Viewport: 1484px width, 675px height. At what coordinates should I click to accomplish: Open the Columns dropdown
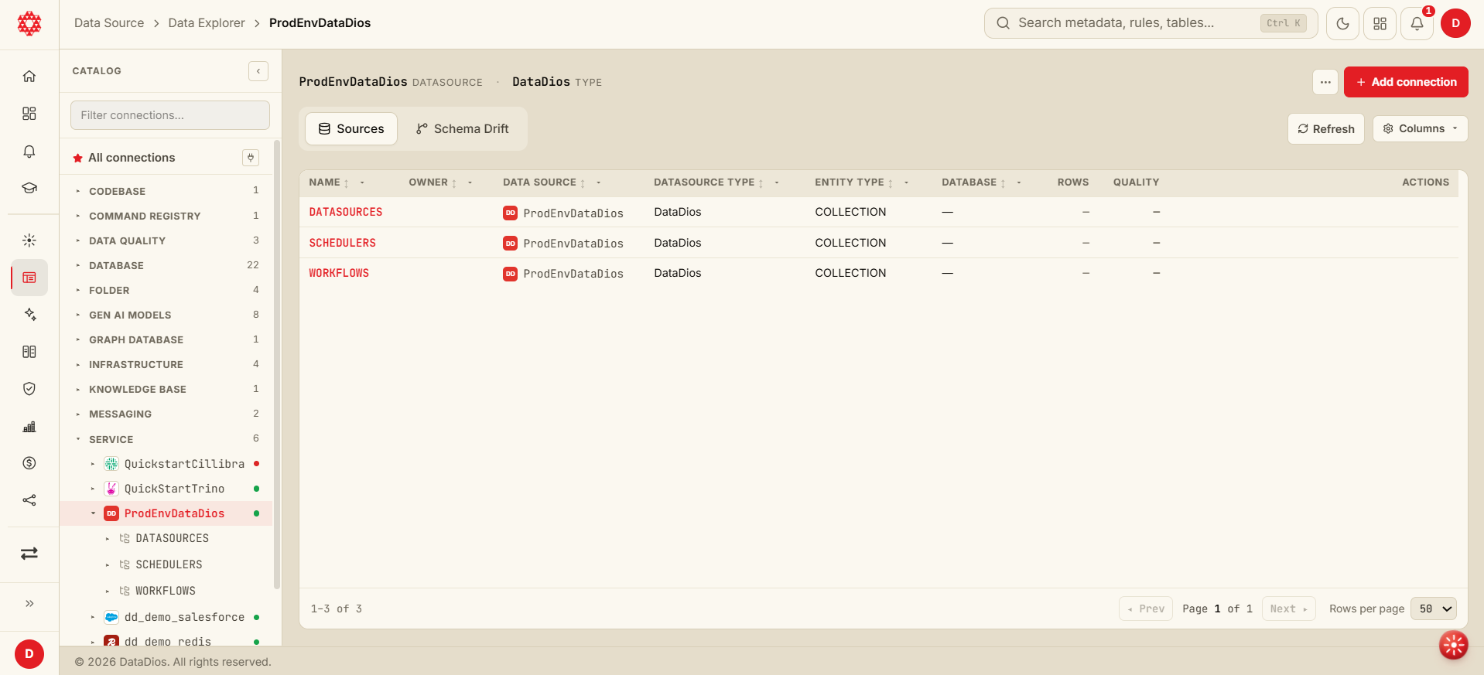click(1420, 128)
